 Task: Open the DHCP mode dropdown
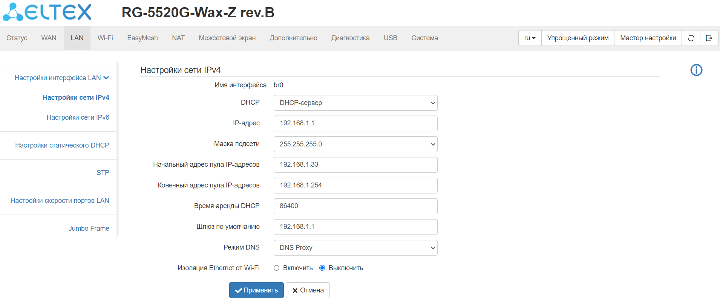[x=355, y=103]
